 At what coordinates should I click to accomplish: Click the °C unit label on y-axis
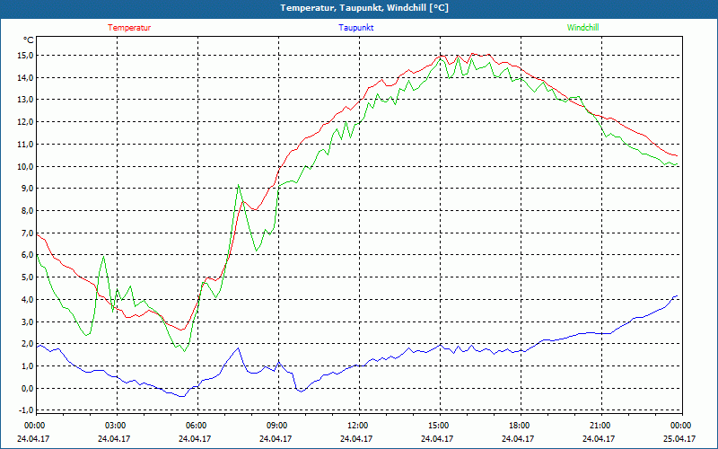29,40
